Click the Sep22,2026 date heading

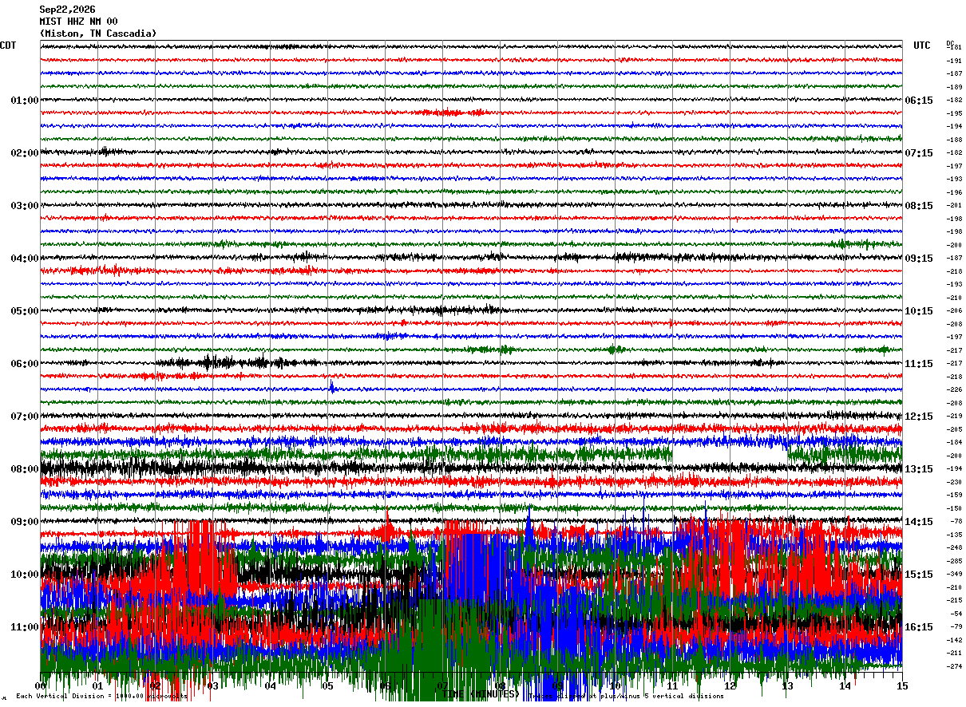(67, 10)
